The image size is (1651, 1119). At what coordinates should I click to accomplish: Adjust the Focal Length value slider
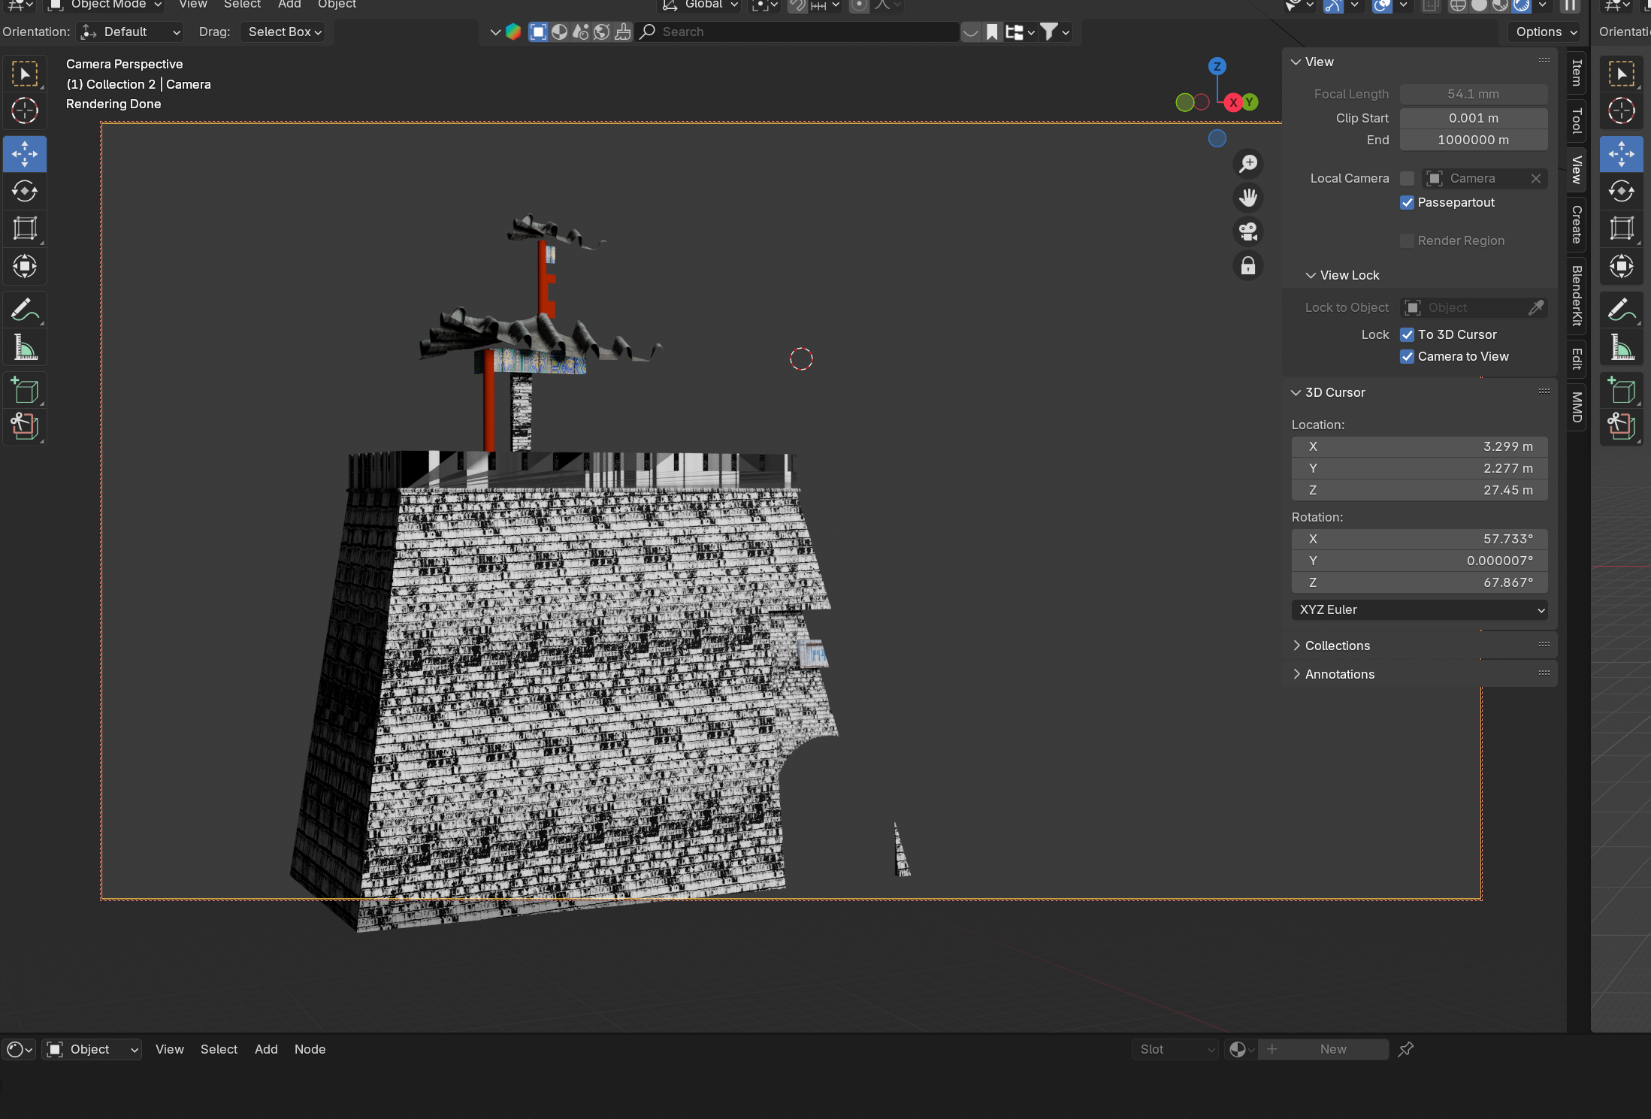[x=1472, y=94]
